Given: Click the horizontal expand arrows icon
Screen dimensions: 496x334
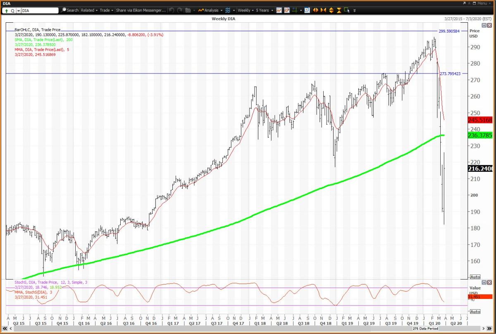Looking at the screenshot, I should pos(315,10).
